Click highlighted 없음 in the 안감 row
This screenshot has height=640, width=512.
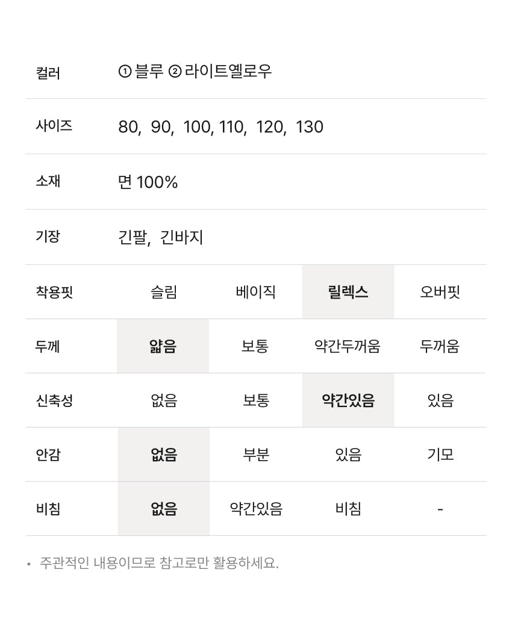164,455
